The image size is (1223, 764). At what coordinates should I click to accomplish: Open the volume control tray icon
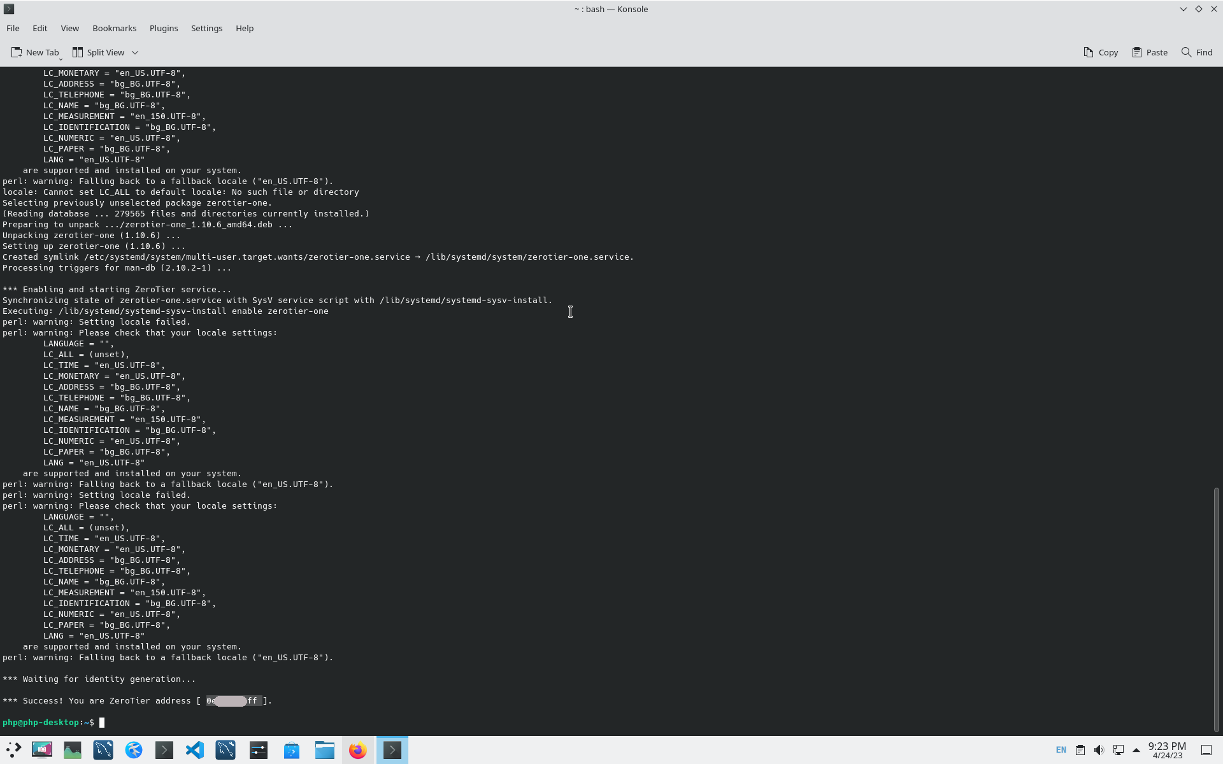pos(1099,750)
